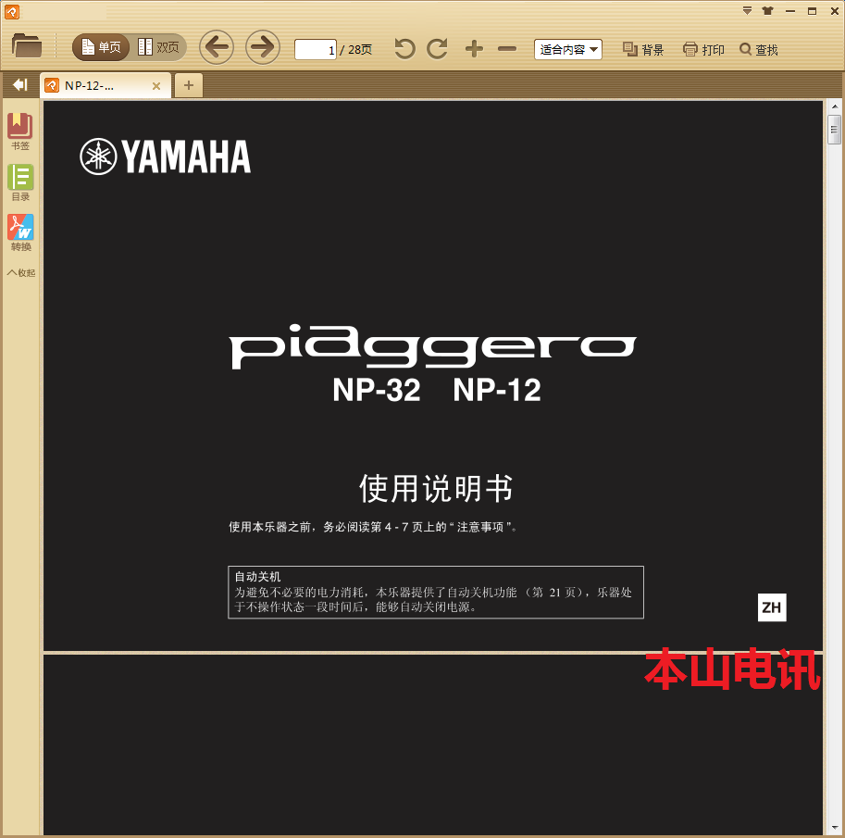845x838 pixels.
Task: Click the scrollbar down arrow
Action: click(834, 827)
